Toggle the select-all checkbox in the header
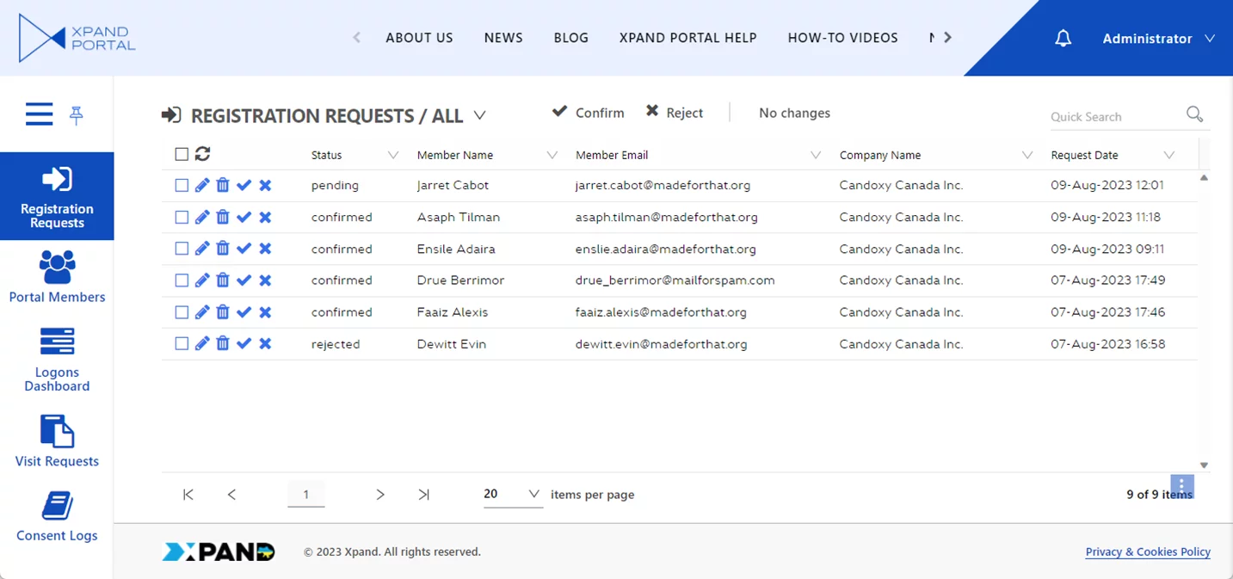The image size is (1233, 579). click(182, 155)
